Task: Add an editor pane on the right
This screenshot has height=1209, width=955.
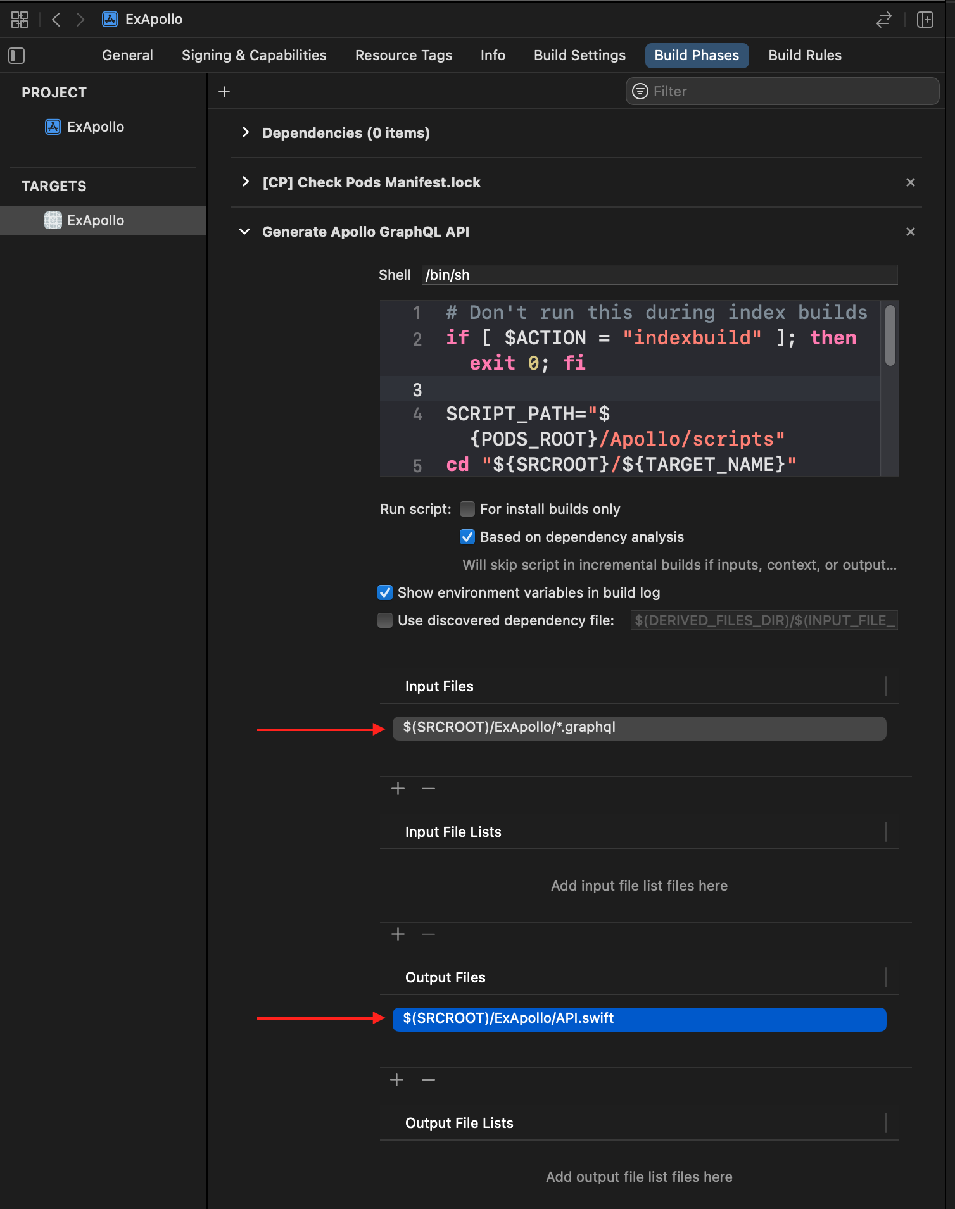Action: [x=925, y=20]
